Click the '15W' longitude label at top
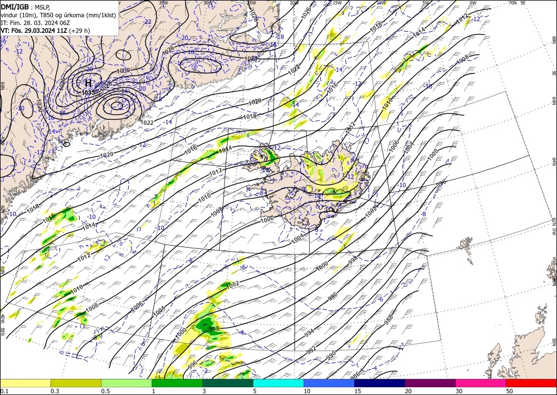Viewport: 557px width, 395px height. [337, 3]
